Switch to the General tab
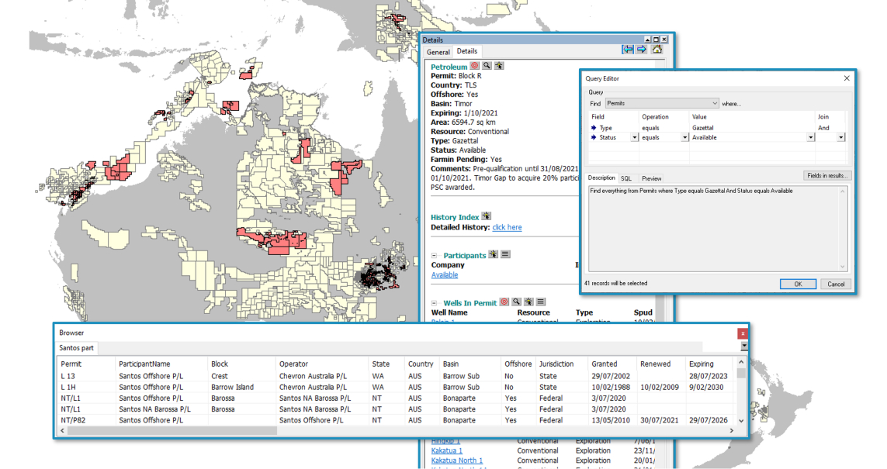Screen dimensions: 887x469 click(438, 52)
